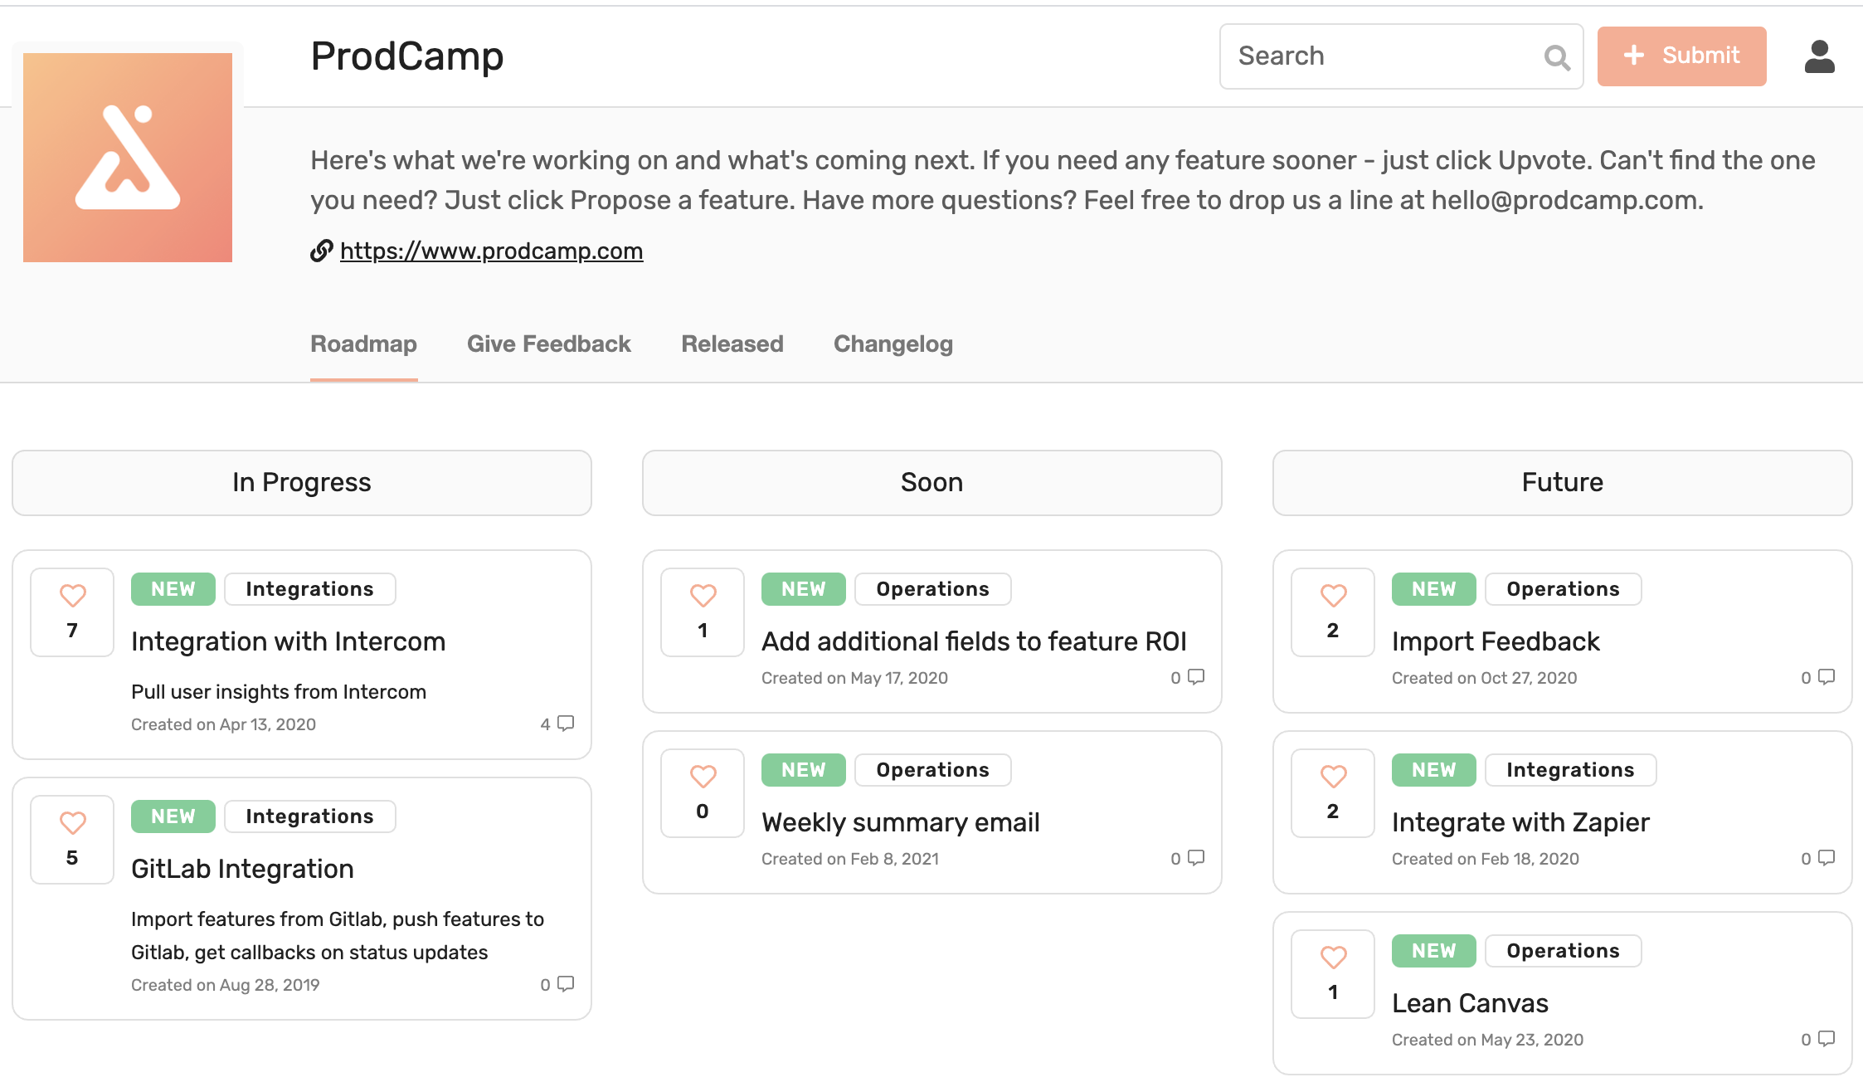Open the Changelog tab
This screenshot has width=1863, height=1087.
click(x=893, y=344)
